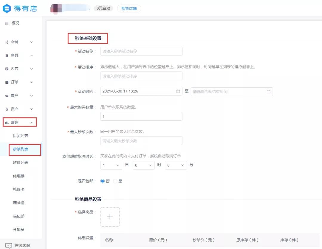Click calendar icon in activity end time
This screenshot has width=322, height=249.
(x=268, y=92)
